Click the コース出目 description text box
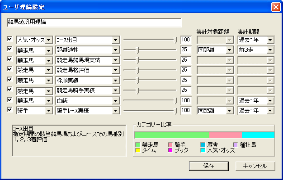The height and width of the screenshot is (180, 283). pyautogui.click(x=69, y=141)
